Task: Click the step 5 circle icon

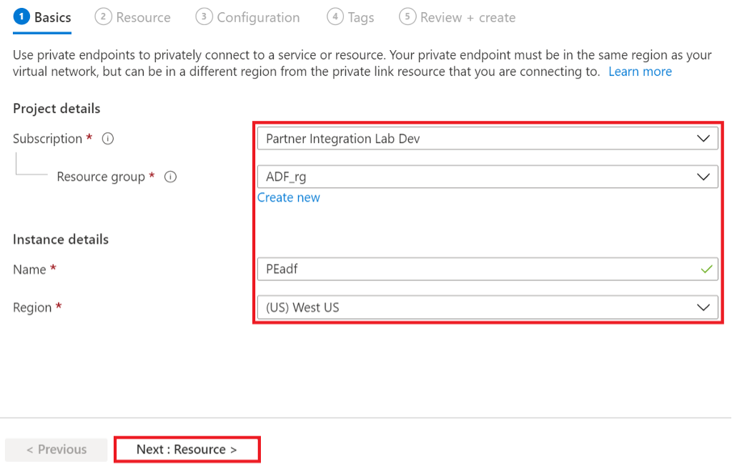Action: [407, 17]
